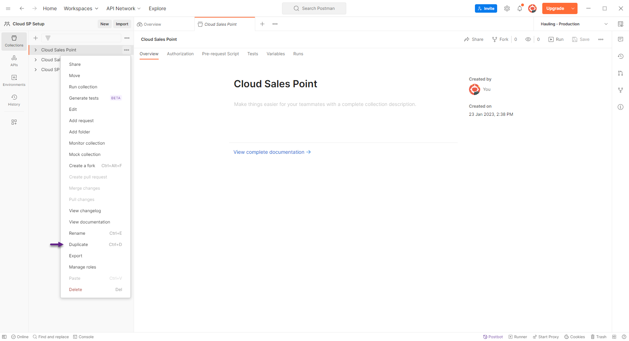This screenshot has width=629, height=341.
Task: Choose Manage roles in the context menu
Action: point(96,267)
